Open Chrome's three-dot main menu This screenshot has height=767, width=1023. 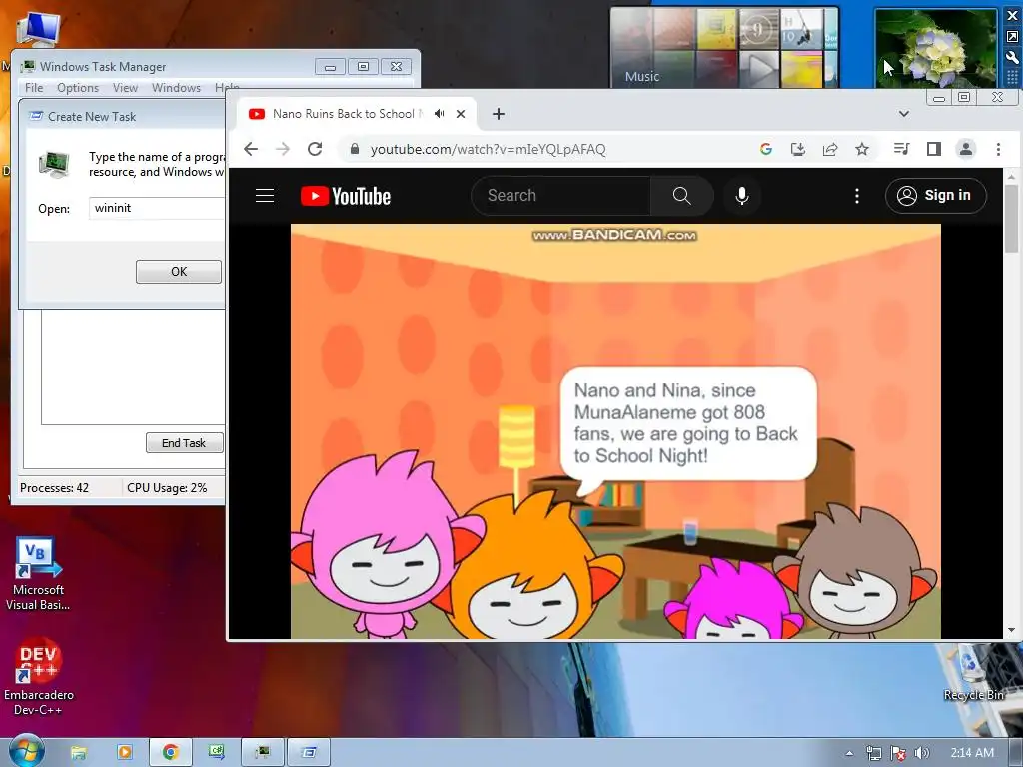tap(998, 150)
